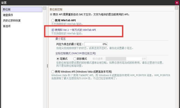Click the 数位板控制 section heading

[56, 9]
